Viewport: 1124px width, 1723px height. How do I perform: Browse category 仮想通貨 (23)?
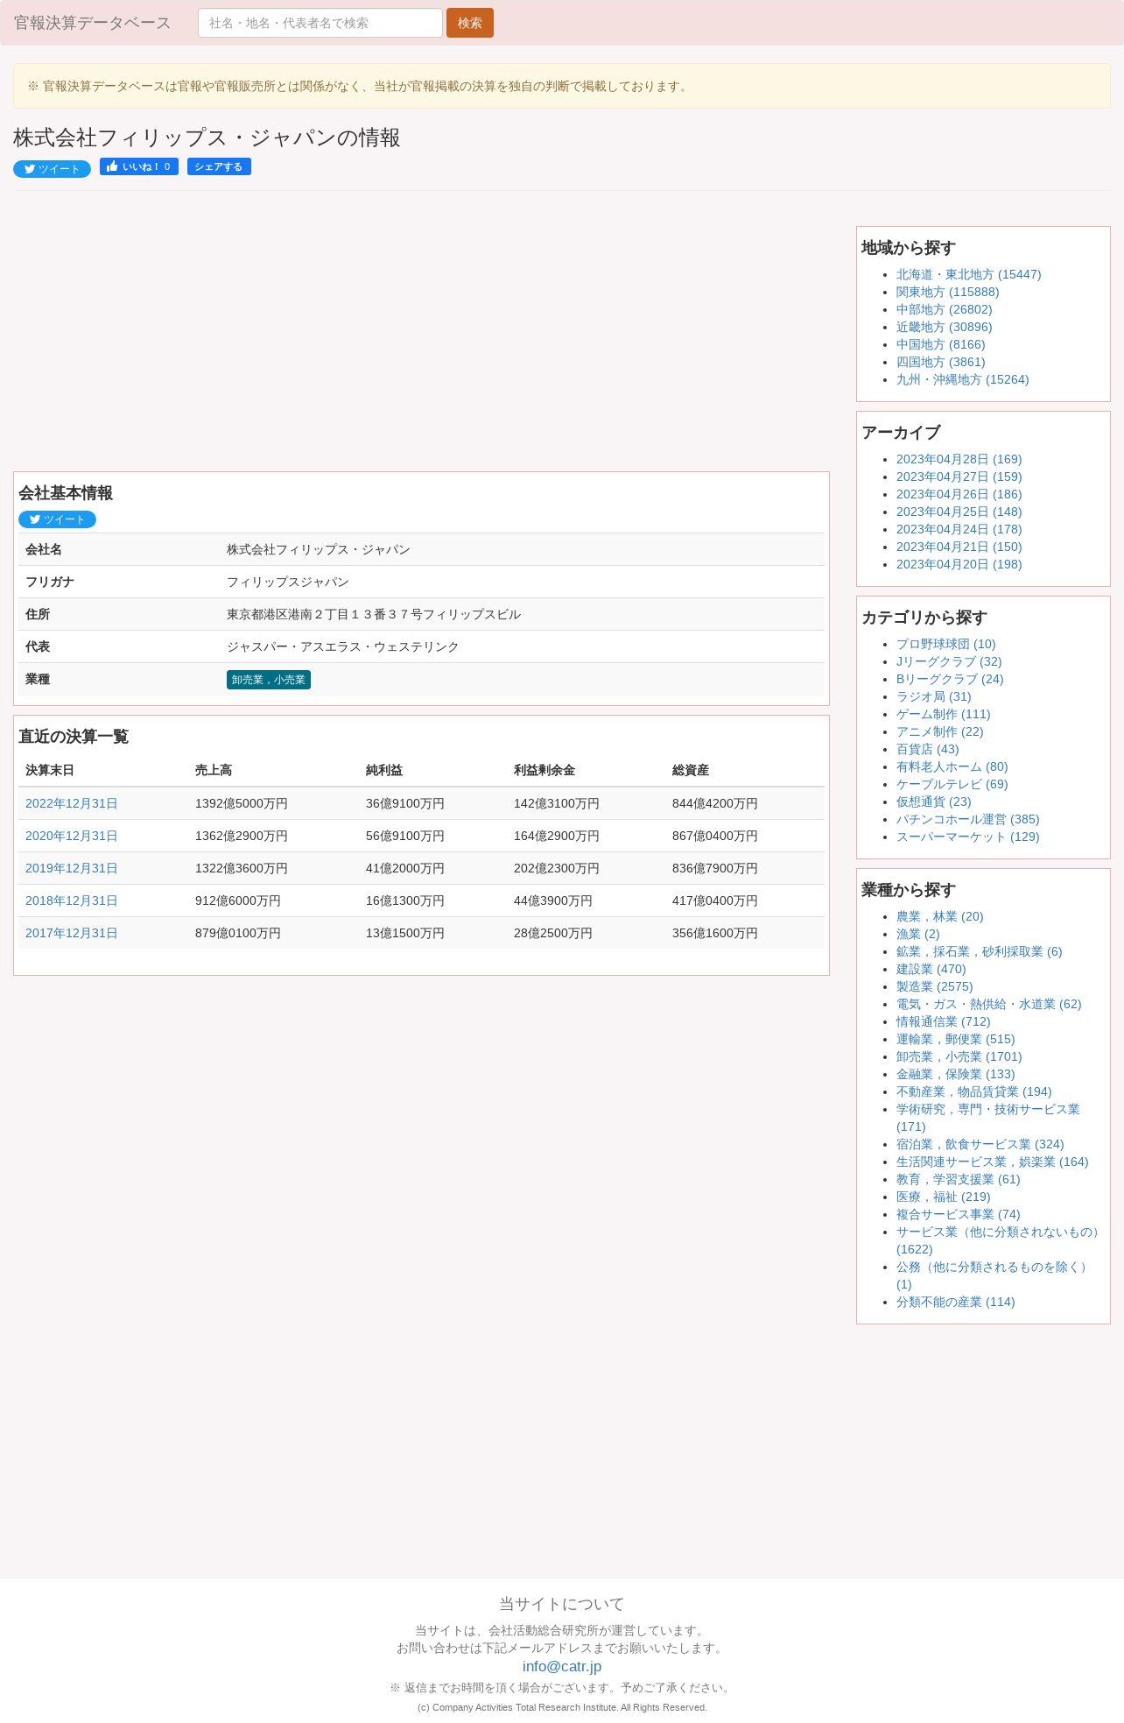(x=933, y=801)
